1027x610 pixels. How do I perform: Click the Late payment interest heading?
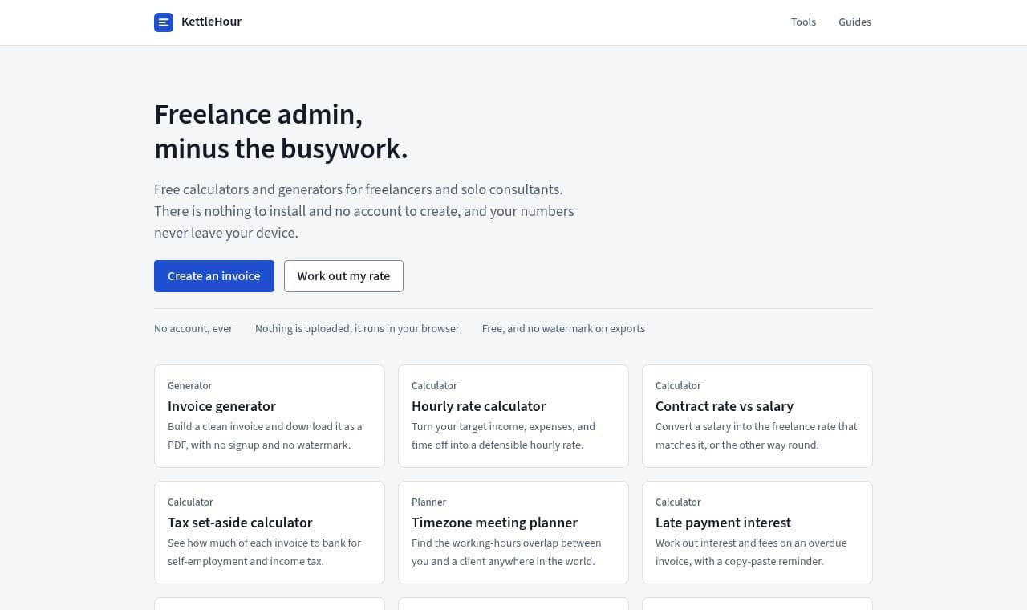723,523
